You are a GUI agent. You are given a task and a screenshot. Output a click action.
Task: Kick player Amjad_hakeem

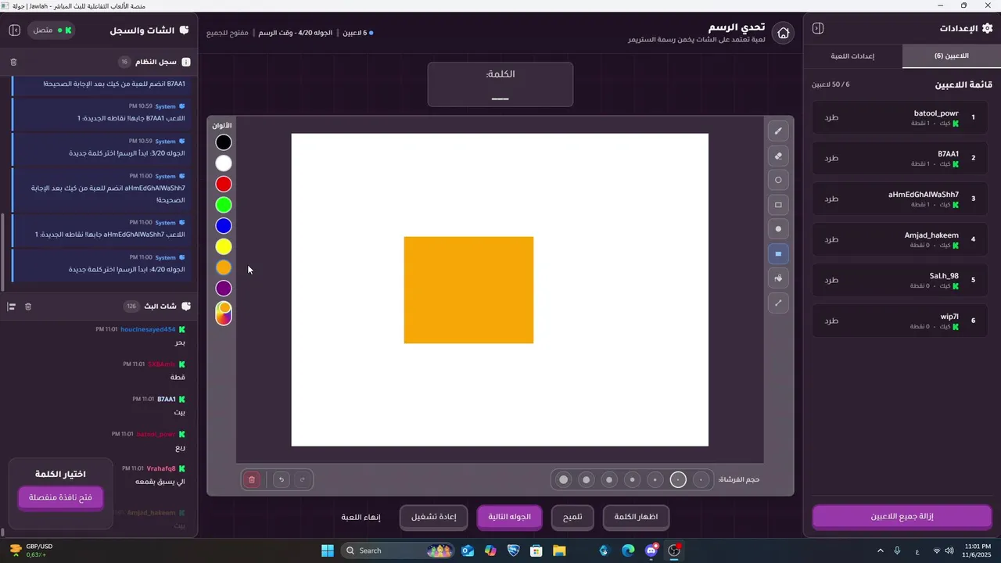coord(831,239)
